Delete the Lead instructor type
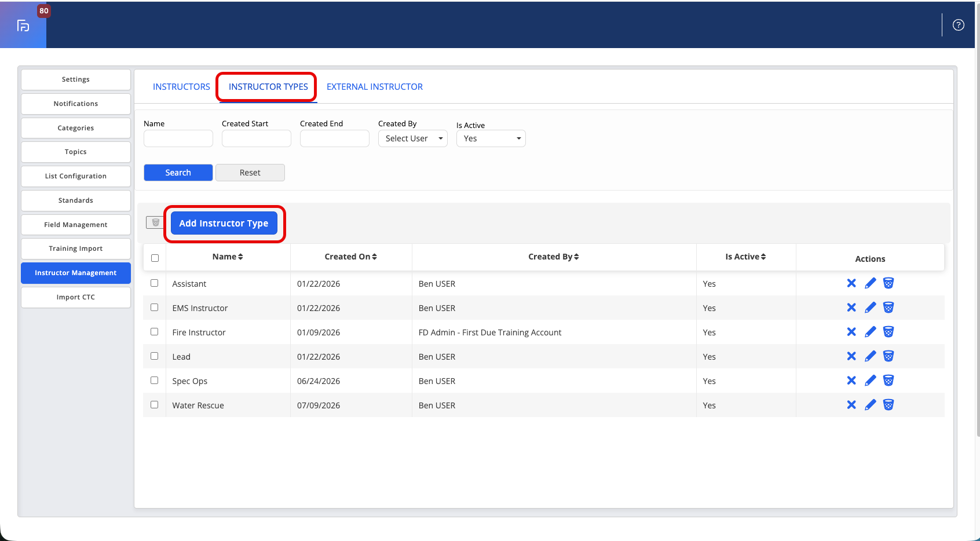 888,356
